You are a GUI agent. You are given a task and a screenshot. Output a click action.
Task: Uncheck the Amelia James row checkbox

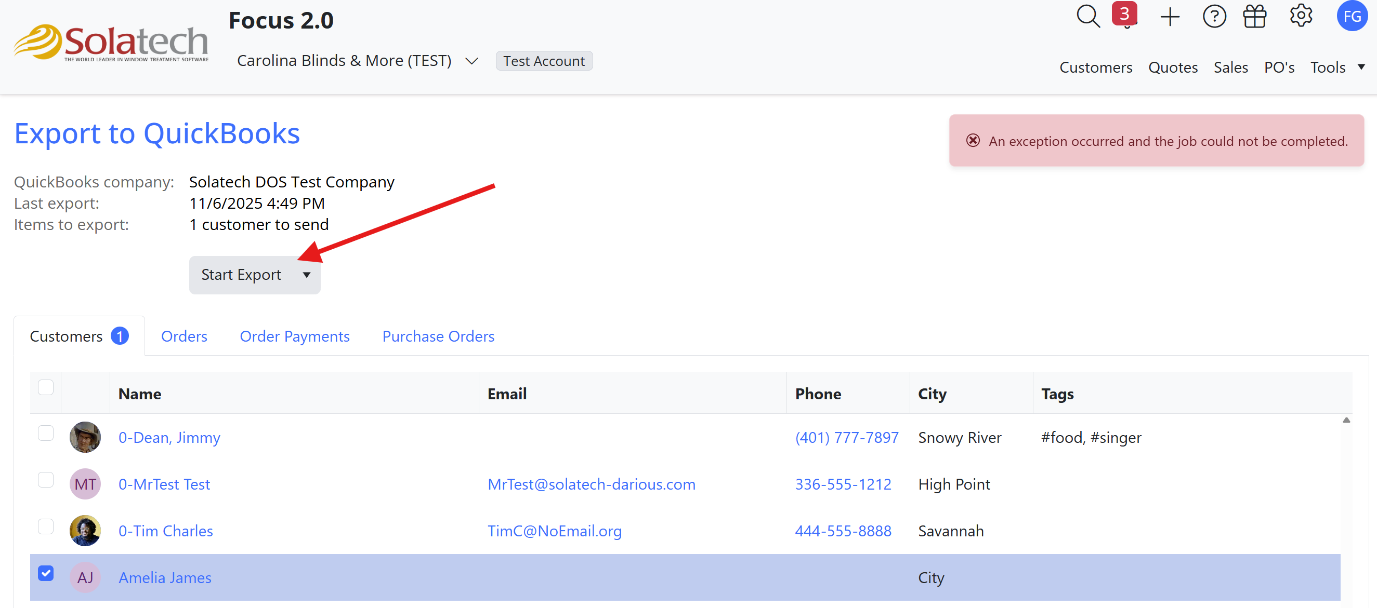pos(46,573)
